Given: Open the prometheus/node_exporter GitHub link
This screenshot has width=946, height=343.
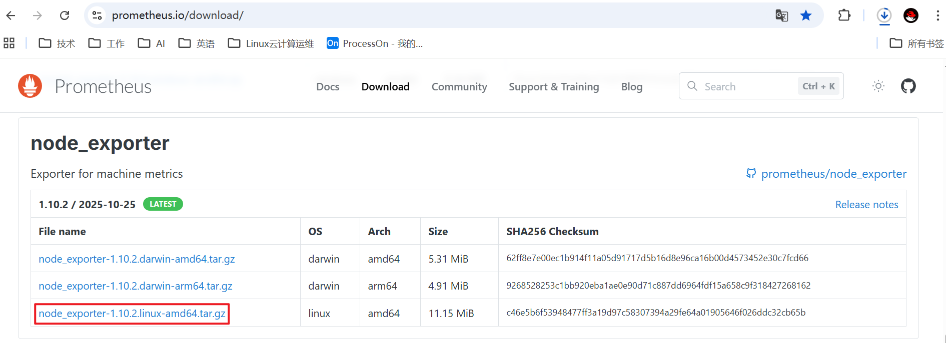Looking at the screenshot, I should click(x=826, y=174).
